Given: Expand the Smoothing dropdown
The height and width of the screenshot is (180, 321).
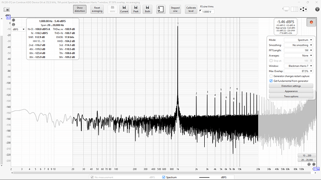Looking at the screenshot, I should [x=298, y=45].
